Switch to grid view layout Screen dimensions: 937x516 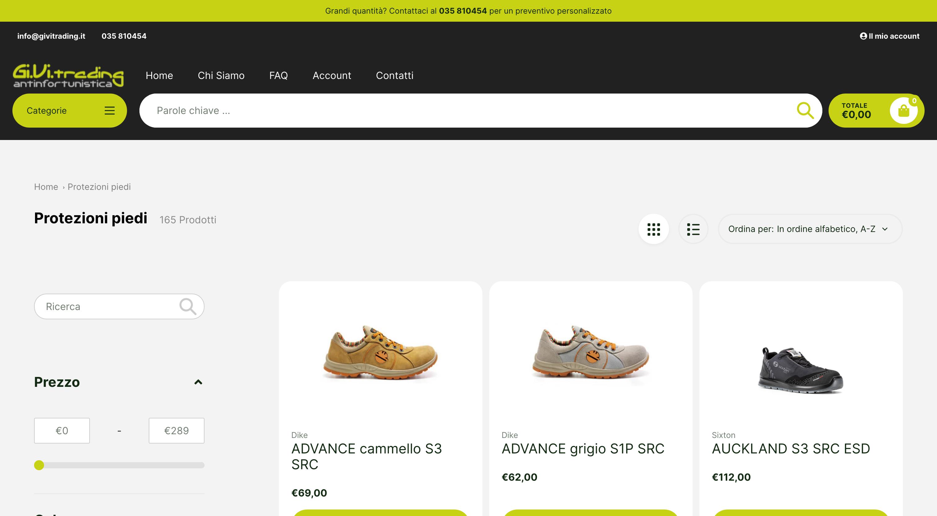pyautogui.click(x=653, y=229)
